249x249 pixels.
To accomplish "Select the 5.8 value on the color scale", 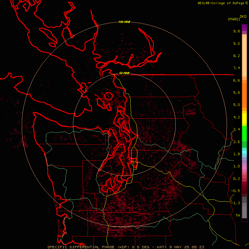I will click(x=237, y=93).
